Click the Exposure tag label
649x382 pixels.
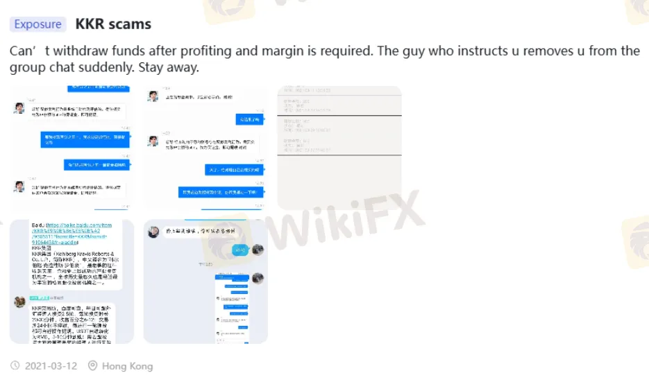[37, 24]
